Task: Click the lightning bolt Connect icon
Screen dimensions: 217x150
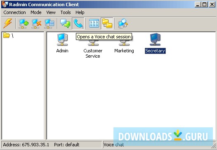Action: coord(8,23)
